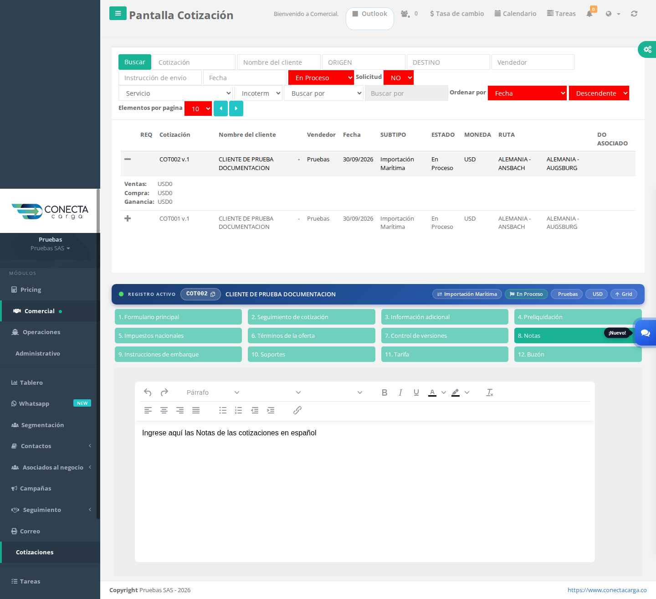Screen dimensions: 656x599
Task: Open the Solicitud NO dropdown
Action: (399, 77)
